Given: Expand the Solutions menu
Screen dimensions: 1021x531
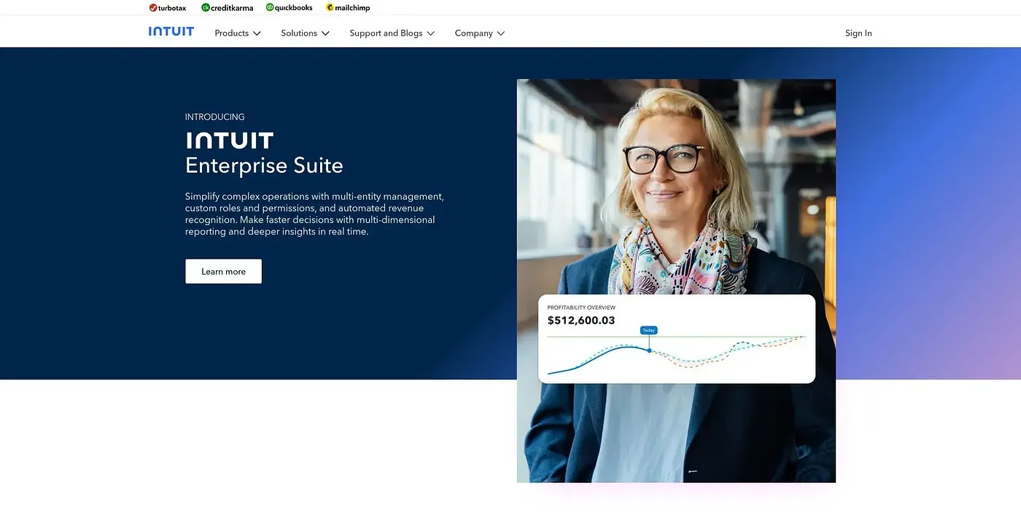Looking at the screenshot, I should [x=306, y=33].
